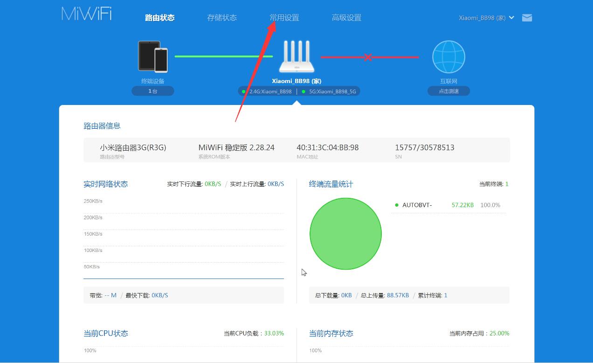This screenshot has width=593, height=363.
Task: Click the 最快下载 0KB/S value
Action: (160, 295)
